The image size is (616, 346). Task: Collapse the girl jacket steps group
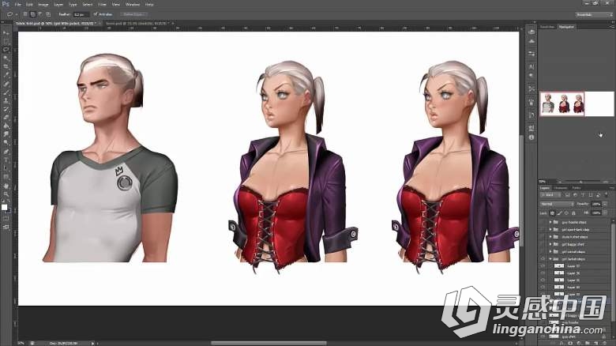[x=550, y=259]
